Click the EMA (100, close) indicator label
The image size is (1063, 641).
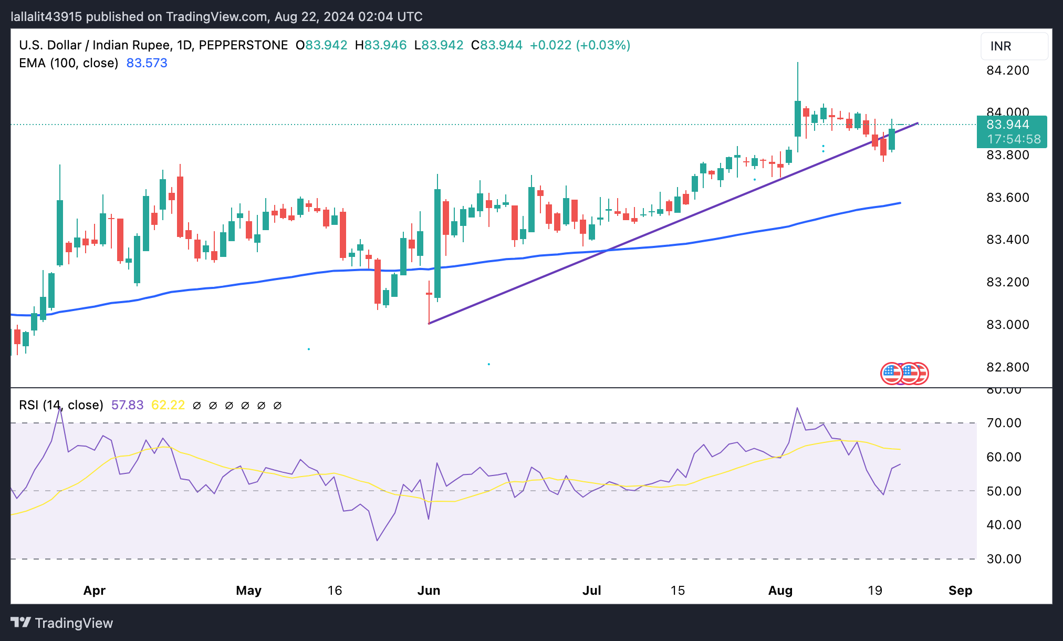68,63
